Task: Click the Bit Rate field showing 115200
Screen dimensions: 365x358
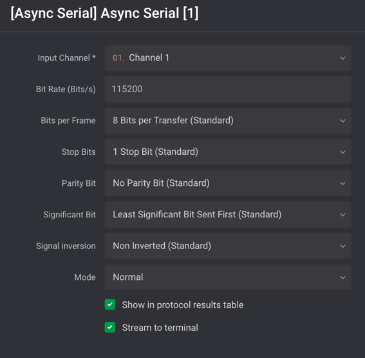Action: click(x=228, y=89)
